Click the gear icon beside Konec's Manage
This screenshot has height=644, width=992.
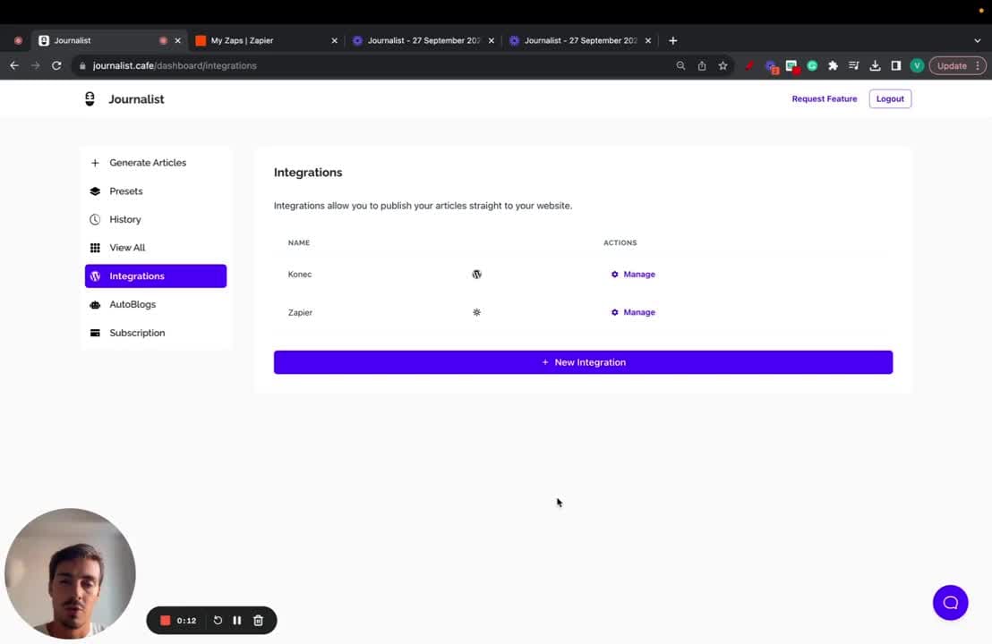pyautogui.click(x=614, y=274)
